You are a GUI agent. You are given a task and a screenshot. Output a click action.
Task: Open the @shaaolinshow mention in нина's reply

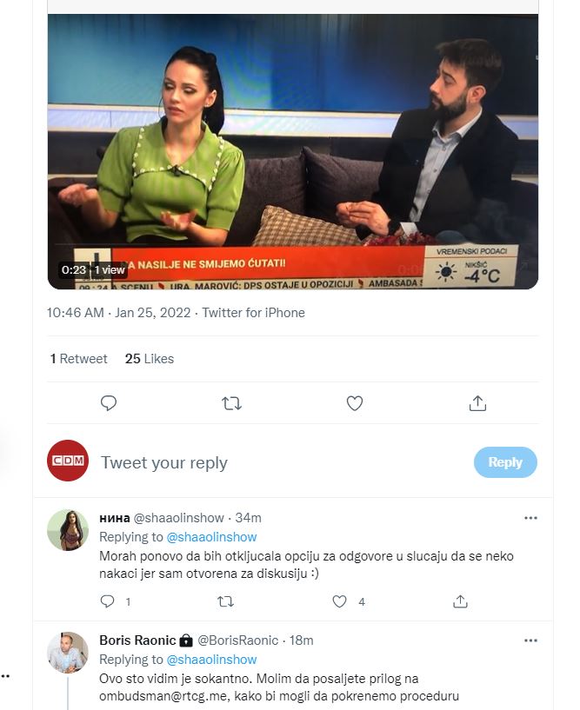(x=211, y=537)
